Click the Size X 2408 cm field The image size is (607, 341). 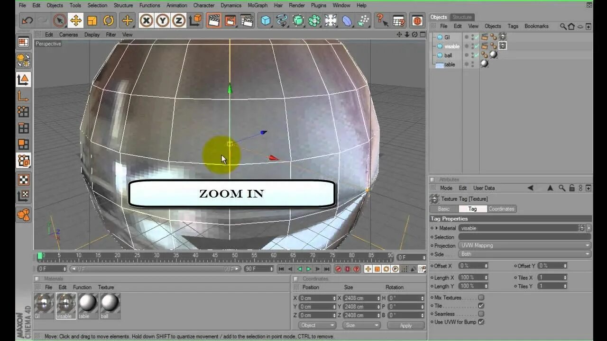[x=361, y=298]
